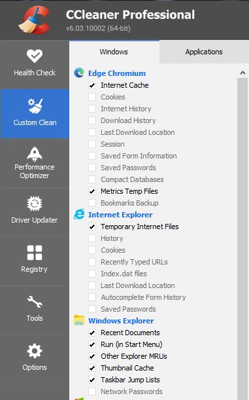
Task: Click the Edge Chromium browser icon
Action: [79, 73]
